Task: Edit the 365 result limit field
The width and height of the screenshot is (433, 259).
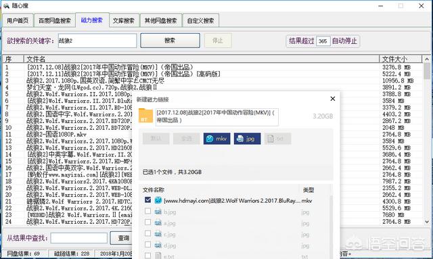Action: [323, 41]
